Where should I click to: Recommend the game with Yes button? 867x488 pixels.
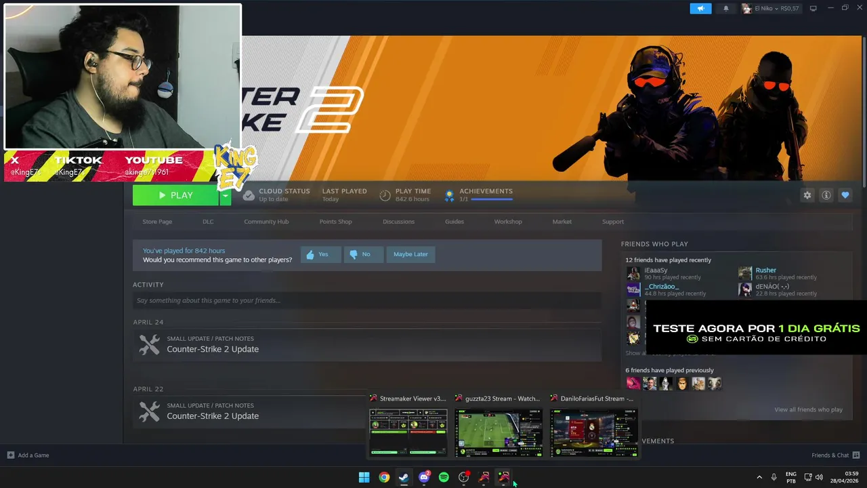point(320,254)
